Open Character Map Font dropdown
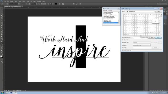 [141, 11]
